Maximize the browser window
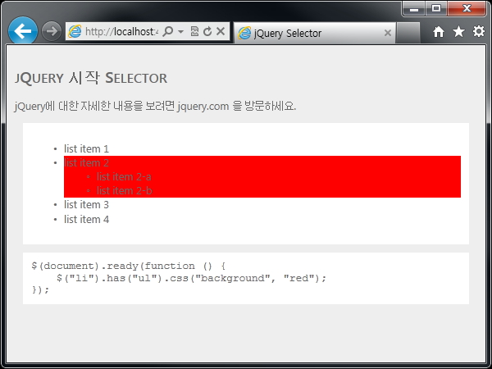 click(436, 8)
